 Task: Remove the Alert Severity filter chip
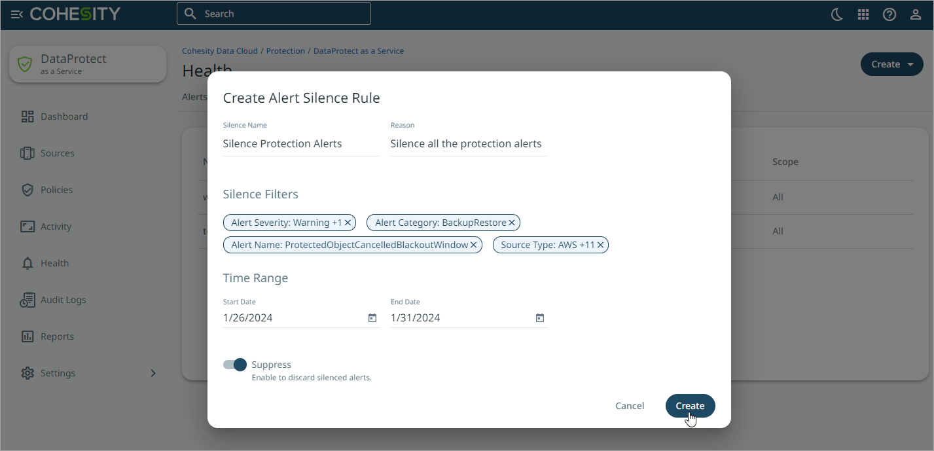348,223
